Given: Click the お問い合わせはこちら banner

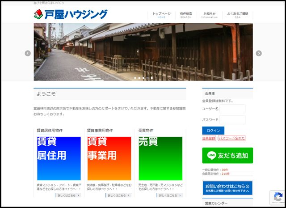Looking at the screenshot, I should tap(227, 188).
